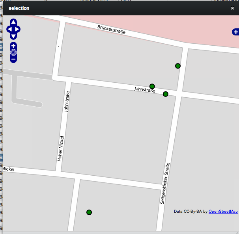
Task: Click green marker on Seligenstädter Straße
Action: [x=178, y=66]
